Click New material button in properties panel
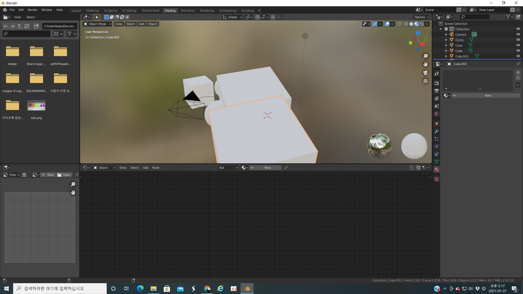Viewport: 523px width, 294px height. click(488, 96)
